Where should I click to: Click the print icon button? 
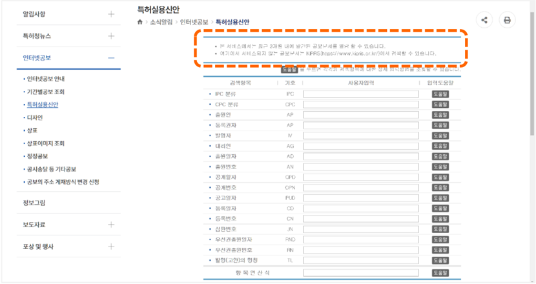point(507,20)
